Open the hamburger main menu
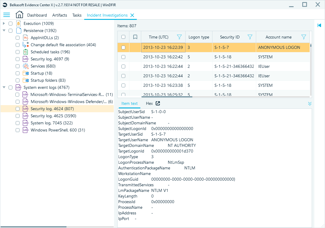This screenshot has height=228, width=325. [6, 15]
